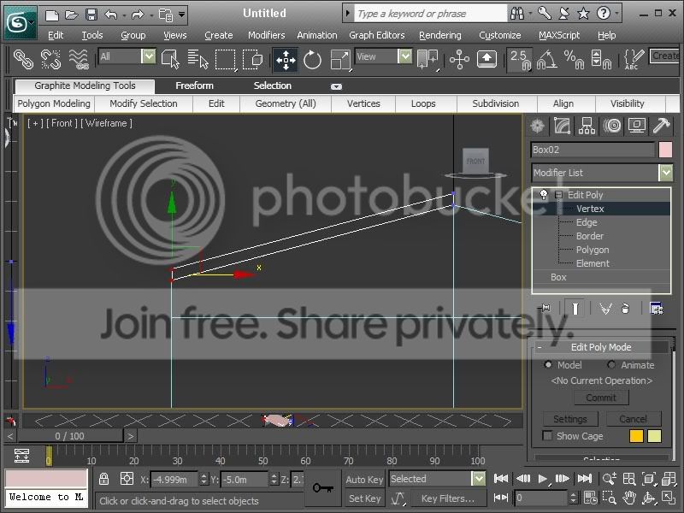Open the Display command panel tab

coord(637,126)
